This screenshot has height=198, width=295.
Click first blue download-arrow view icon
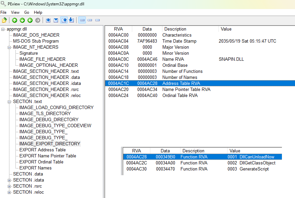pyautogui.click(x=48, y=20)
